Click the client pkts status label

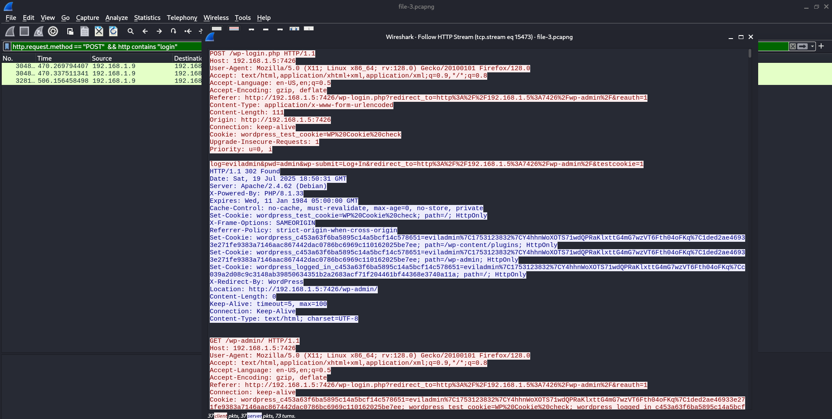(x=221, y=416)
